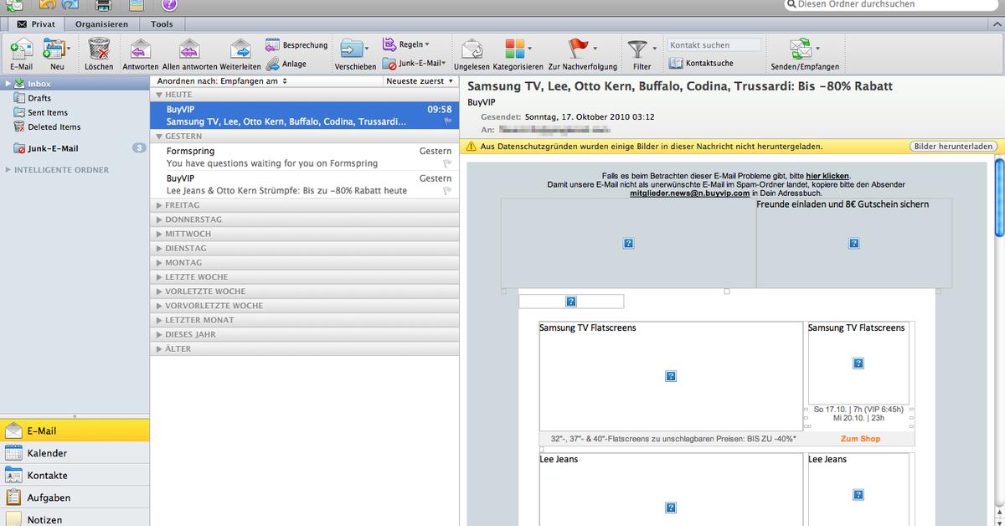This screenshot has height=526, width=1005.
Task: Click the Verschieben move folder icon
Action: 350,49
